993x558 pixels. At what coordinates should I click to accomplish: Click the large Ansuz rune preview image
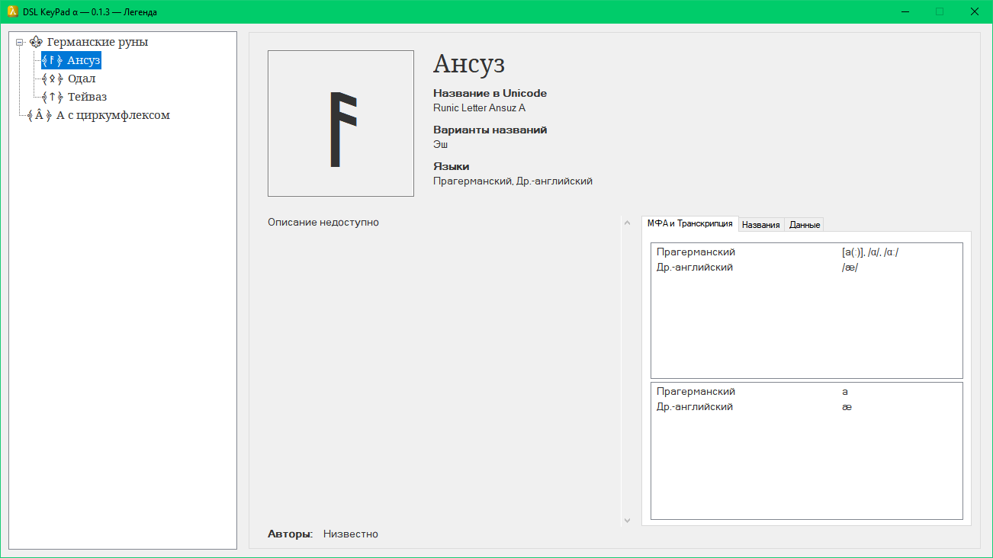(x=341, y=123)
